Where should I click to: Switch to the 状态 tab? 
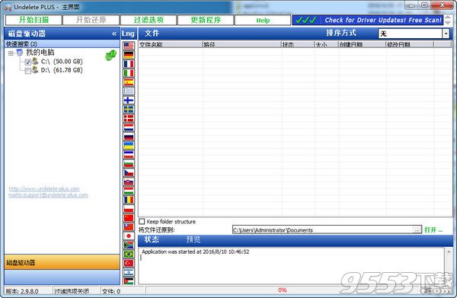coord(152,239)
